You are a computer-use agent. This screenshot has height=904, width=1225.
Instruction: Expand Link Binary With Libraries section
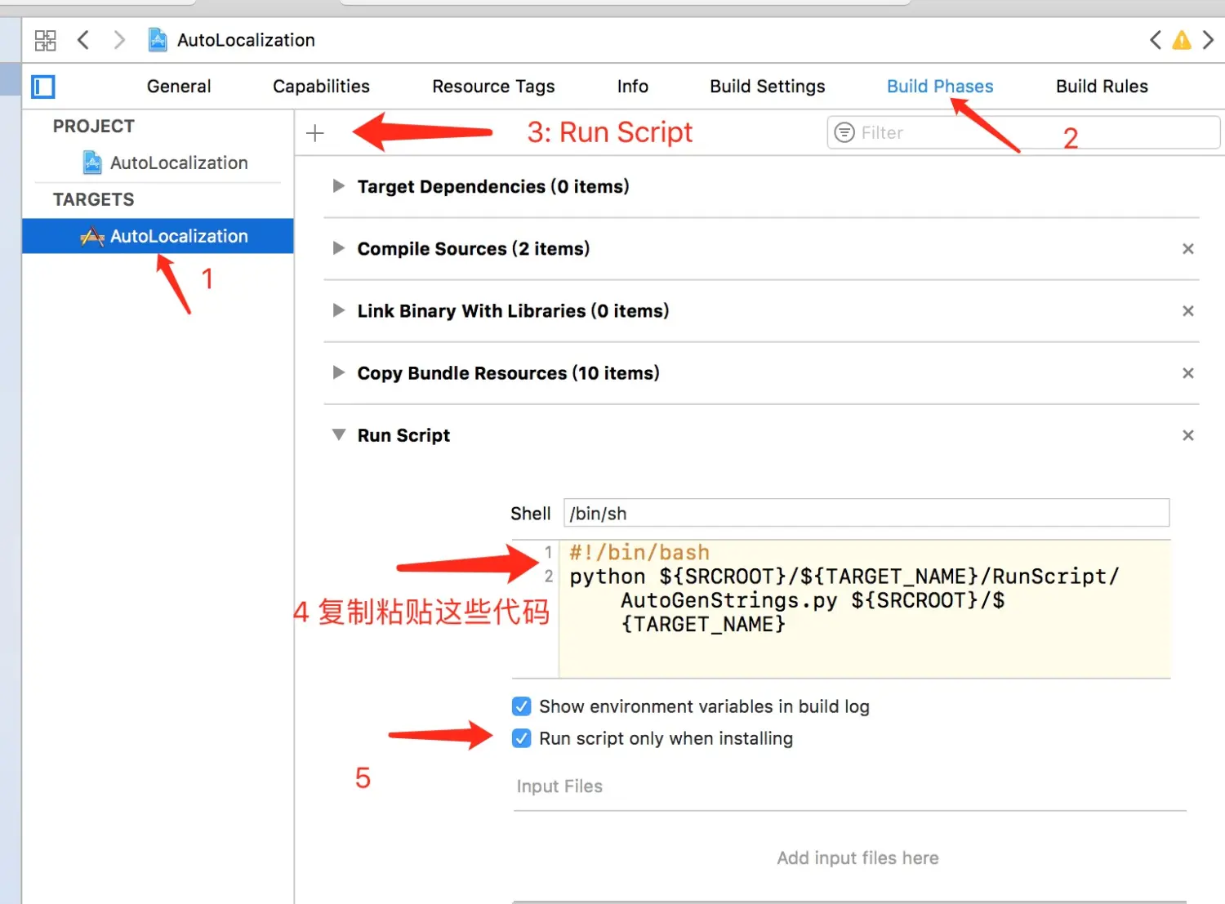point(338,310)
